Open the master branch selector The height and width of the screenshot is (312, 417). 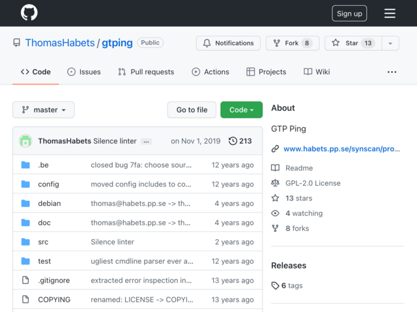44,110
